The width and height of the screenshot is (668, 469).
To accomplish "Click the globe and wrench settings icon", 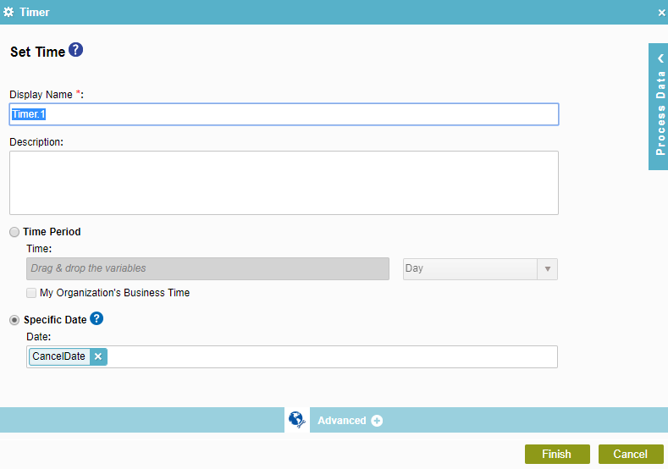I will [x=296, y=420].
